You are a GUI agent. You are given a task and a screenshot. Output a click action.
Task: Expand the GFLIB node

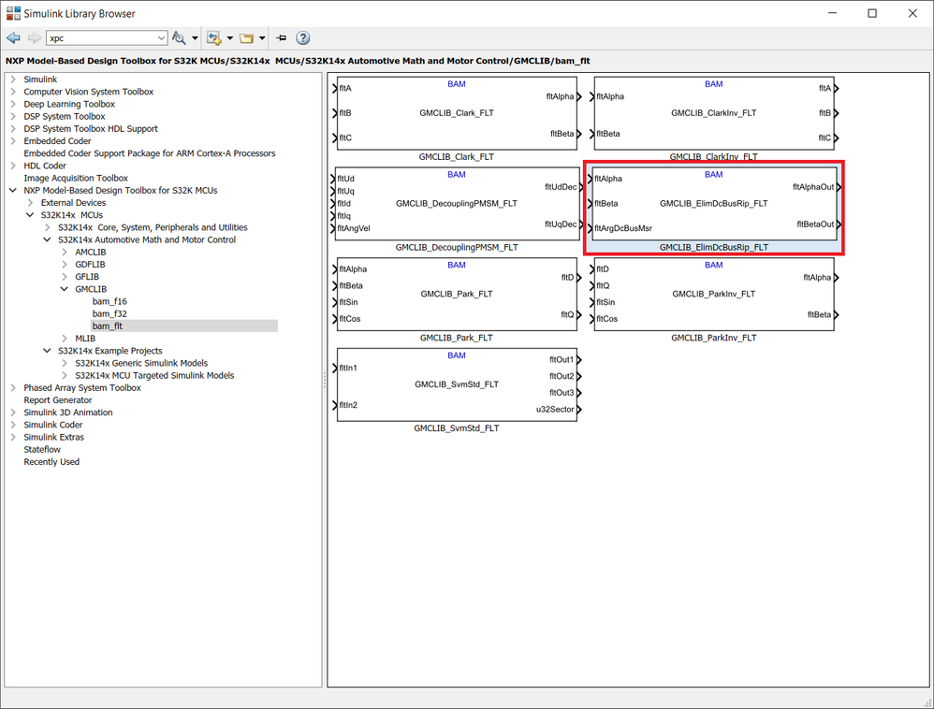[65, 277]
